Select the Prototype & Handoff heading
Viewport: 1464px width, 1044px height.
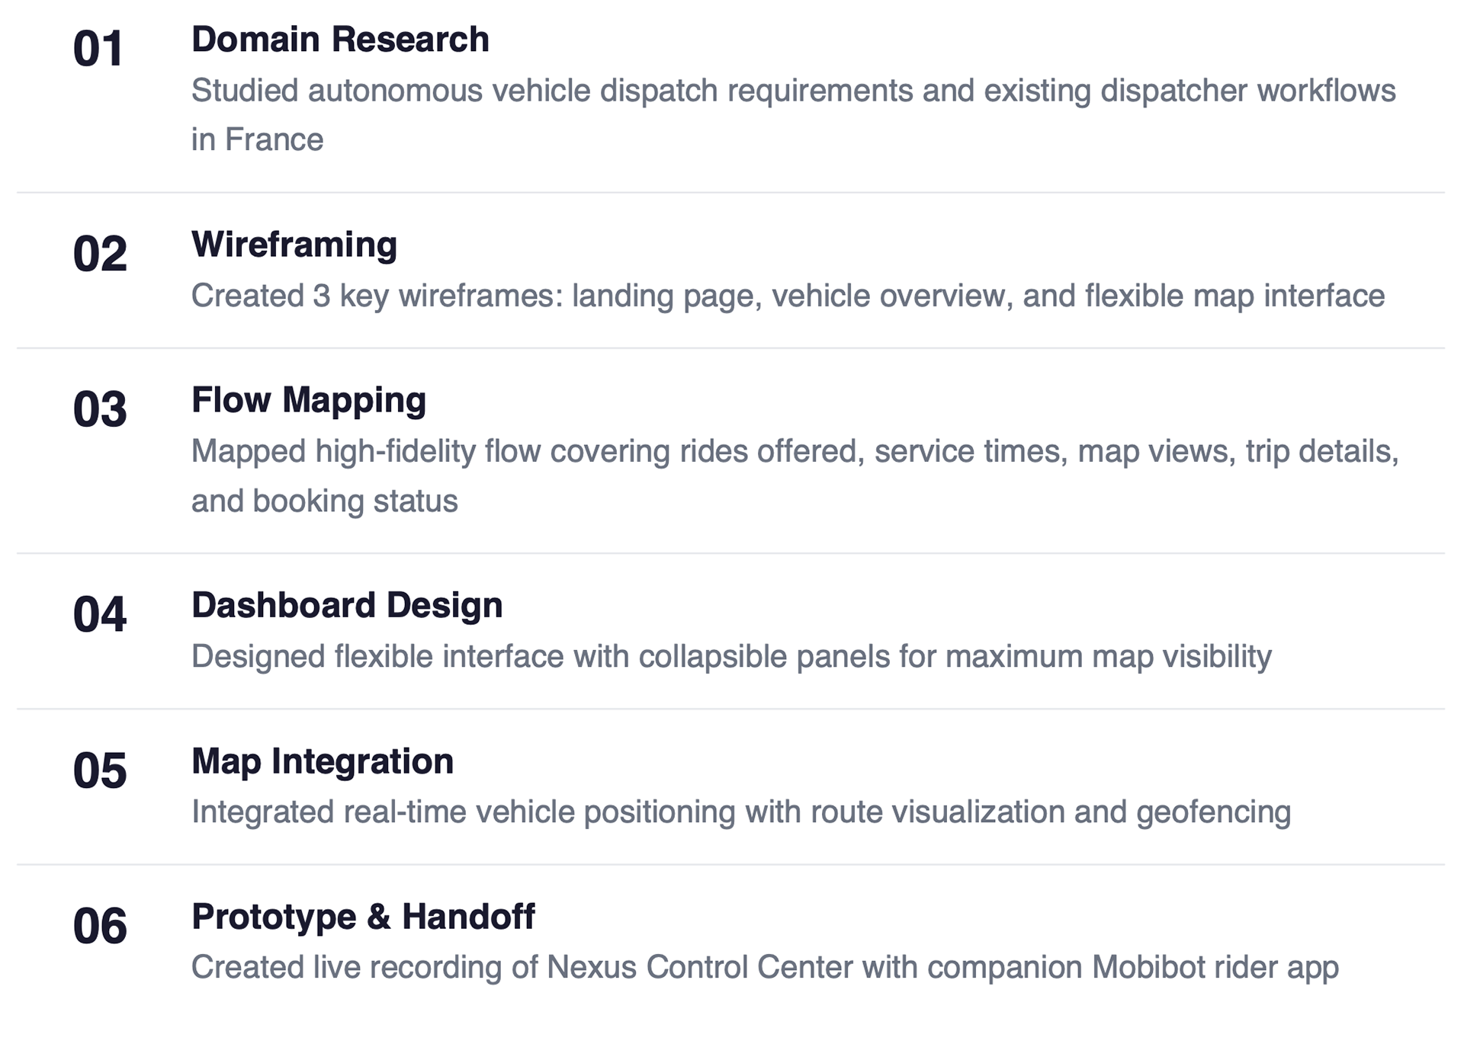coord(363,917)
